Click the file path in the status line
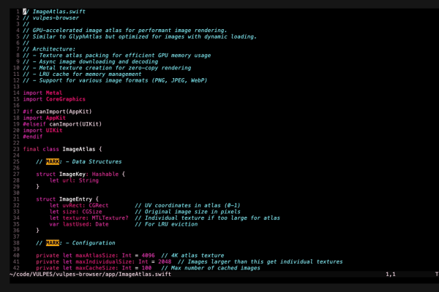439x292 pixels. click(90, 274)
